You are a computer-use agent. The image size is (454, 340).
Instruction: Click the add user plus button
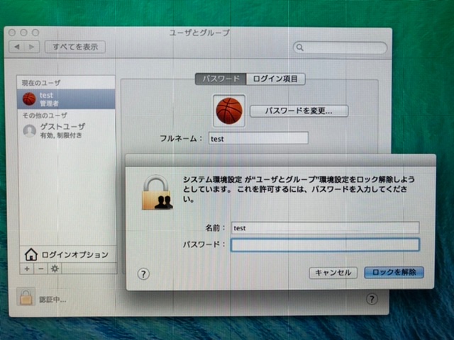tap(27, 268)
